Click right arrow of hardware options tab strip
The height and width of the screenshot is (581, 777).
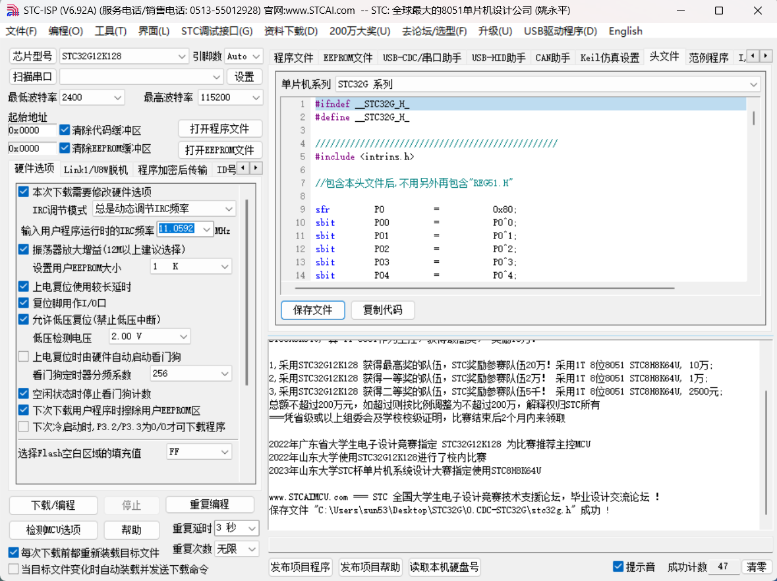(x=256, y=168)
